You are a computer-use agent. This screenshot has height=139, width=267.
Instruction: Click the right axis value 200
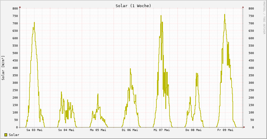(x=251, y=98)
